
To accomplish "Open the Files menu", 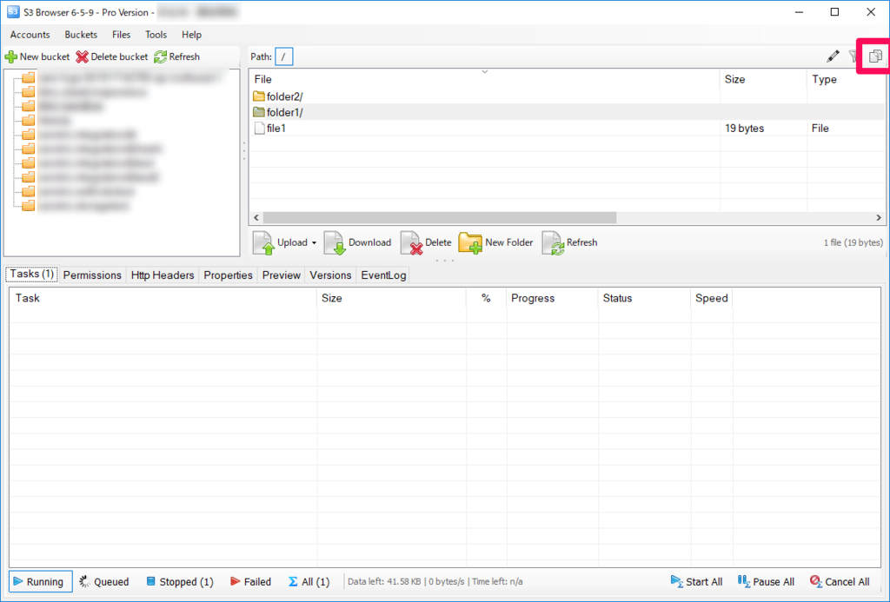I will [x=121, y=35].
